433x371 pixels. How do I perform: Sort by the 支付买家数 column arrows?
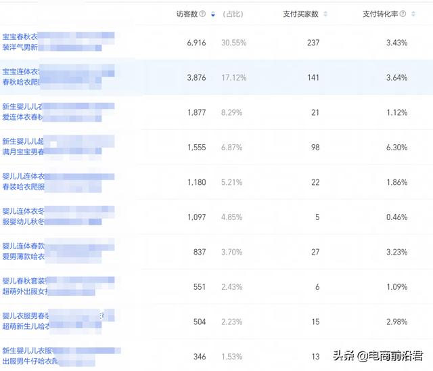coord(325,14)
